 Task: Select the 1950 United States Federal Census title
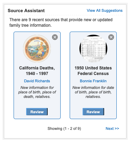coord(93,71)
